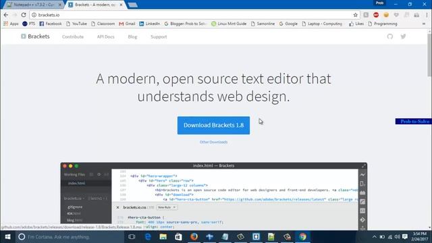Viewport: 432px width, 243px height.
Task: Open the Windows Start menu
Action: 7,237
